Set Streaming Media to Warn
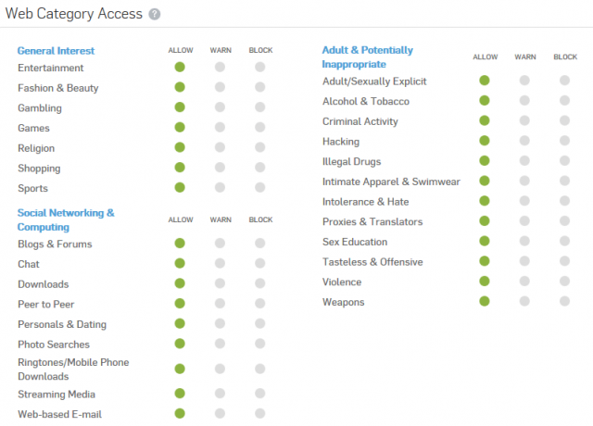The height and width of the screenshot is (426, 593). pyautogui.click(x=220, y=394)
